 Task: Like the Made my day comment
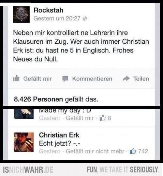pos(80,118)
